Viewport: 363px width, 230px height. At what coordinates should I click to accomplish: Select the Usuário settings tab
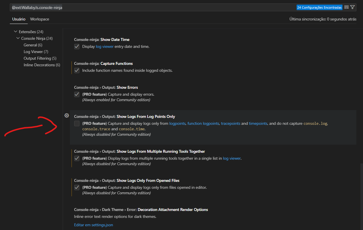(18, 19)
